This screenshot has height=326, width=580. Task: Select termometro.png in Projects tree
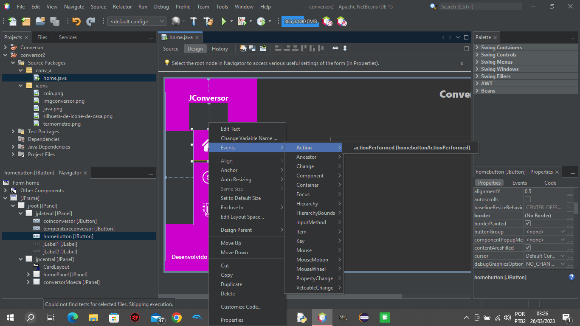click(x=62, y=124)
